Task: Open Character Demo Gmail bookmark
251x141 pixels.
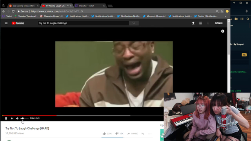Action: tap(51, 16)
